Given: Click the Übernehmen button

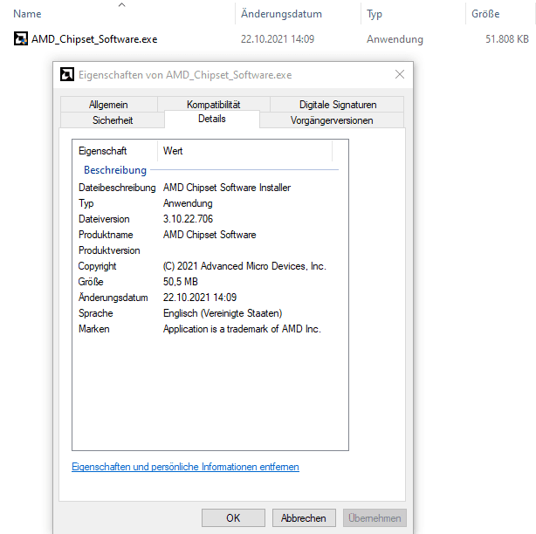Looking at the screenshot, I should (x=375, y=518).
